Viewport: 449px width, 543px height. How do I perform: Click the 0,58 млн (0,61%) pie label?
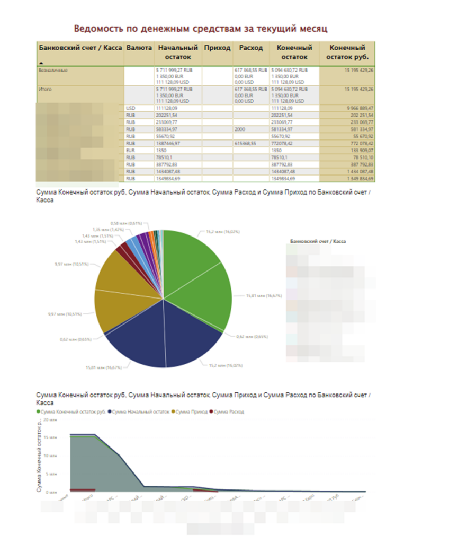[126, 223]
